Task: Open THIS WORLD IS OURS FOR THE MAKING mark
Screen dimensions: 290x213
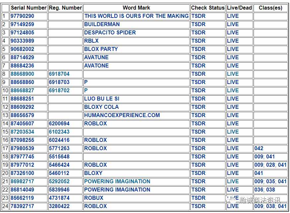Action: (136, 16)
